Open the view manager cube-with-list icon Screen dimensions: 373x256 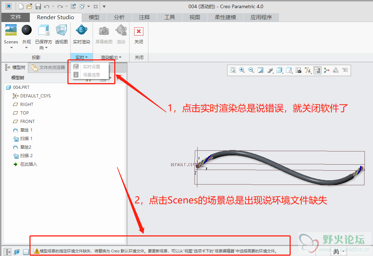[289, 70]
